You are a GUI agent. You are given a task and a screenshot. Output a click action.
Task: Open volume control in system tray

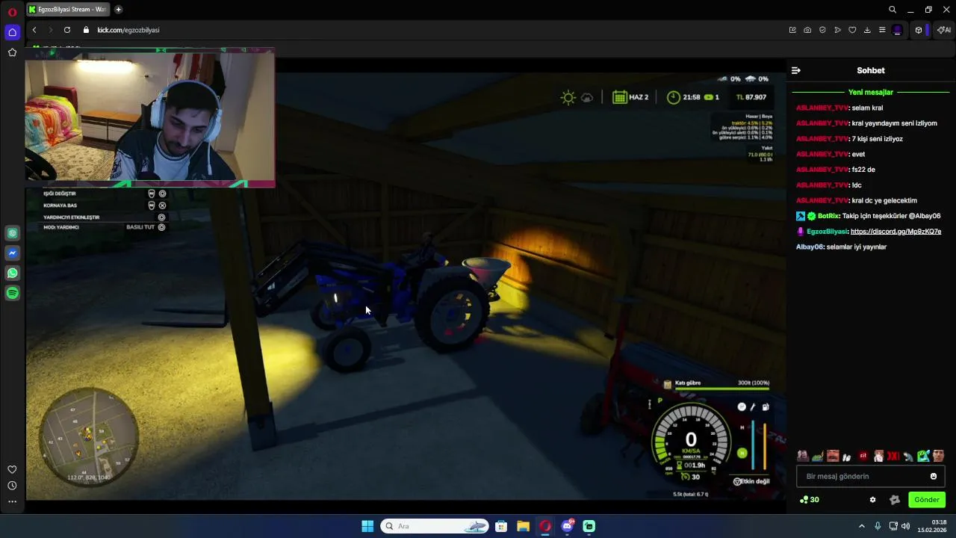pyautogui.click(x=905, y=526)
